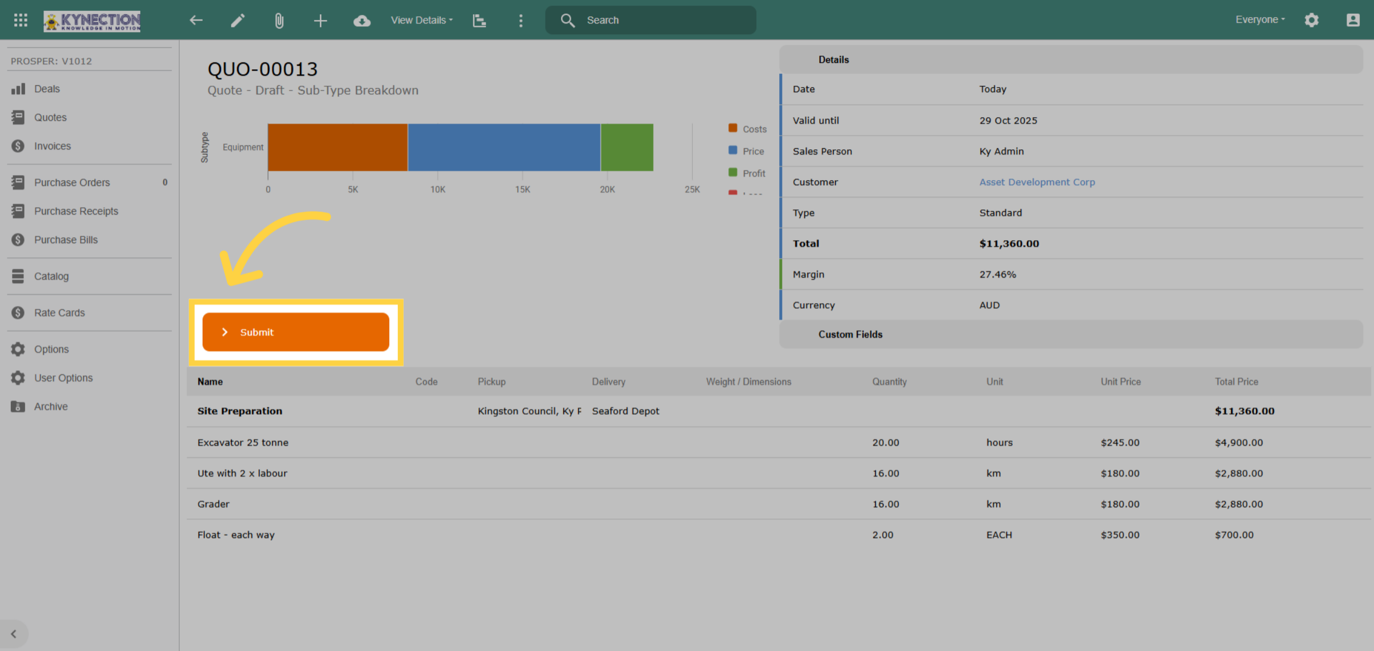Open the apps grid menu icon

(21, 20)
